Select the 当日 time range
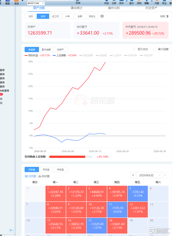The height and width of the screenshot is (236, 172). click(31, 16)
